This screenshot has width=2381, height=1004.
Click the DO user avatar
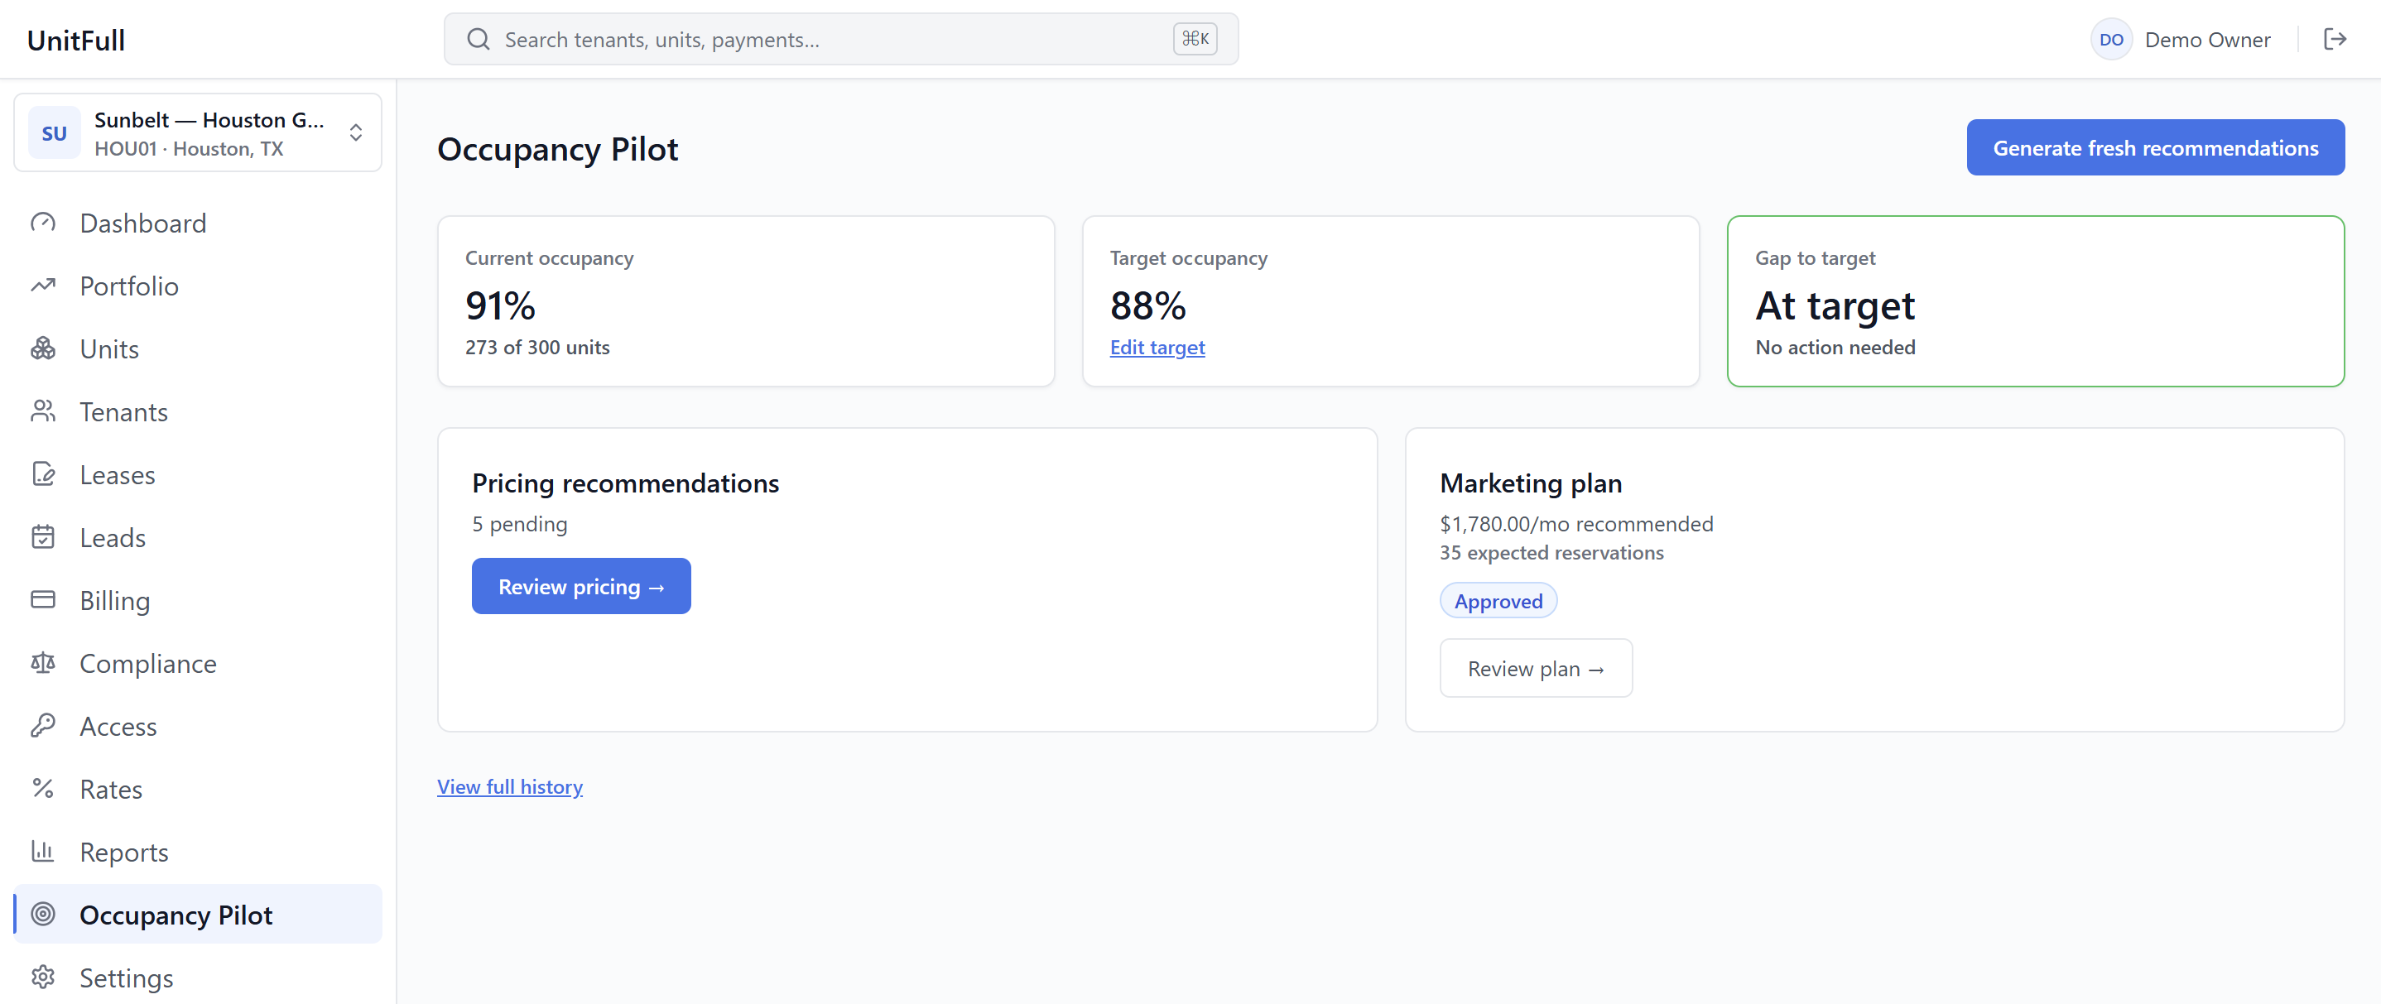tap(2111, 39)
